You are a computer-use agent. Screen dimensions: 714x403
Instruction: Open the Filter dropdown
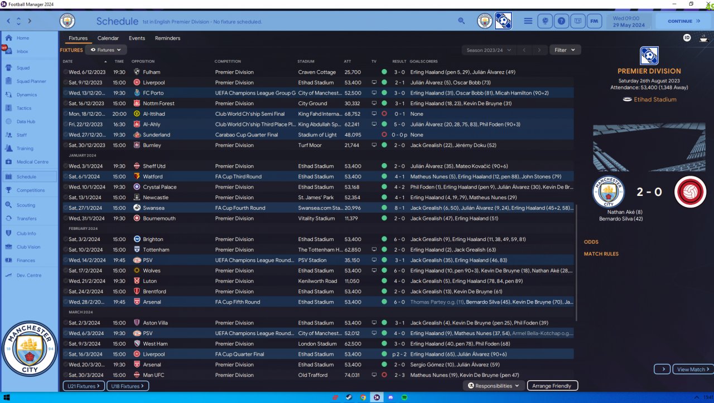coord(565,50)
